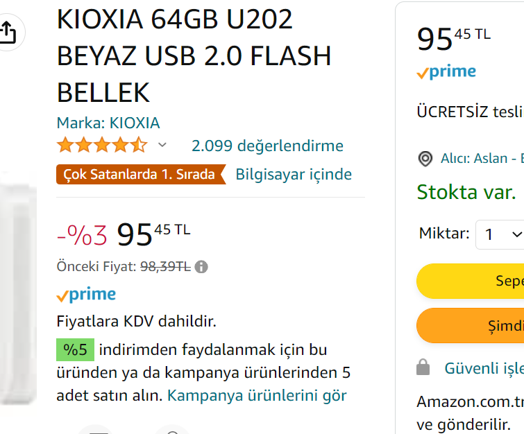Click the orange star rating icons
Image resolution: width=524 pixels, height=434 pixels.
pyautogui.click(x=101, y=146)
